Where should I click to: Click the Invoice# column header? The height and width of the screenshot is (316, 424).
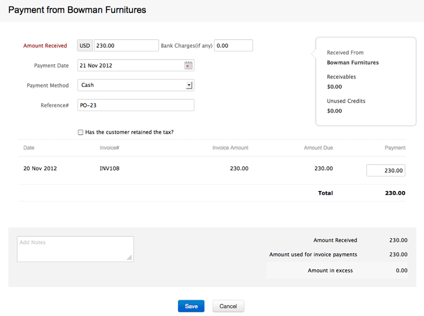click(109, 148)
